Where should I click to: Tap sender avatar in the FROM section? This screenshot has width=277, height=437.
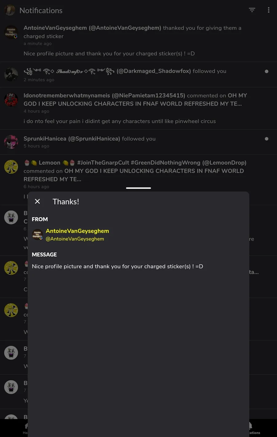(x=38, y=235)
